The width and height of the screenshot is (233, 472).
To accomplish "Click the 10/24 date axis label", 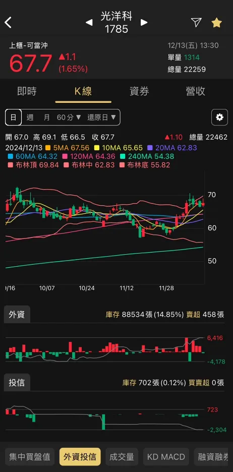I will (x=87, y=288).
